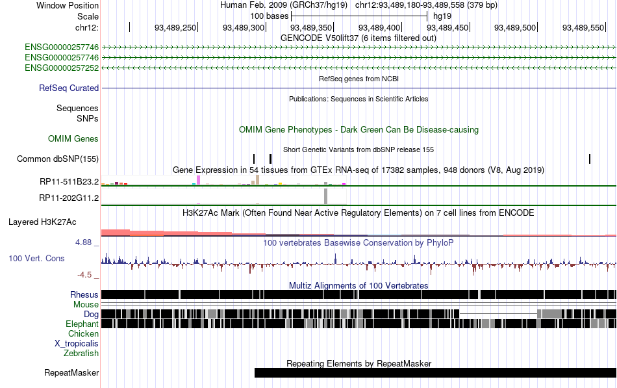The image size is (617, 388).
Task: Click the Common dbSNP(155) label
Action: tap(57, 159)
